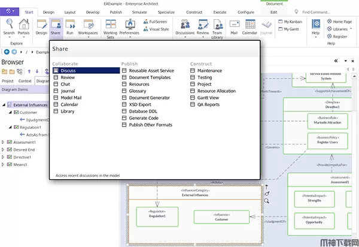Viewport: 359px width, 247px height.
Task: Click the Find Command search field
Action: coord(326,12)
